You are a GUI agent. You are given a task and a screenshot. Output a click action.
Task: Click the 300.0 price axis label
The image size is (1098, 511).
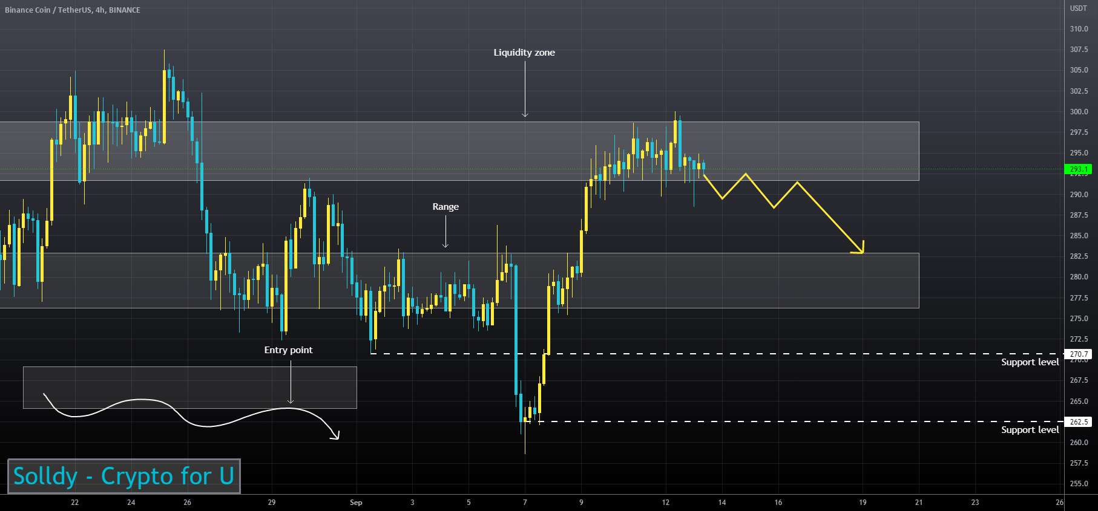click(1079, 112)
